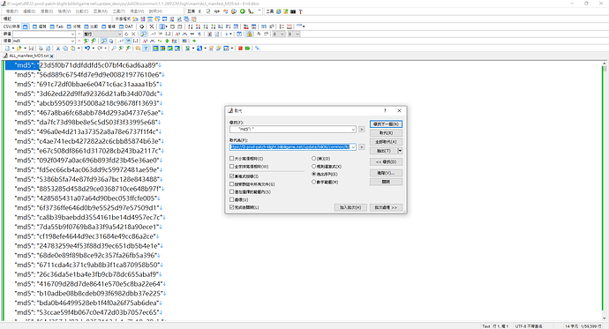The width and height of the screenshot is (609, 329).
Task: Enable the match case (C) checkbox
Action: [232, 158]
